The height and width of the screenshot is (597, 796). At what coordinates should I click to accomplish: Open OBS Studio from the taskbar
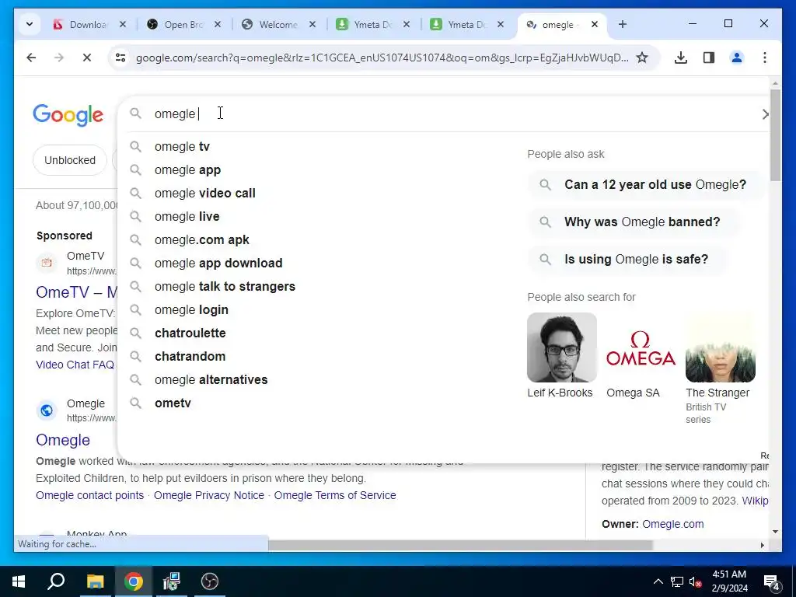tap(210, 581)
